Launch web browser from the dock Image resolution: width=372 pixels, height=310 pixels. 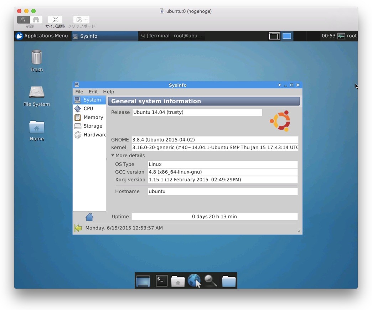[x=194, y=281]
